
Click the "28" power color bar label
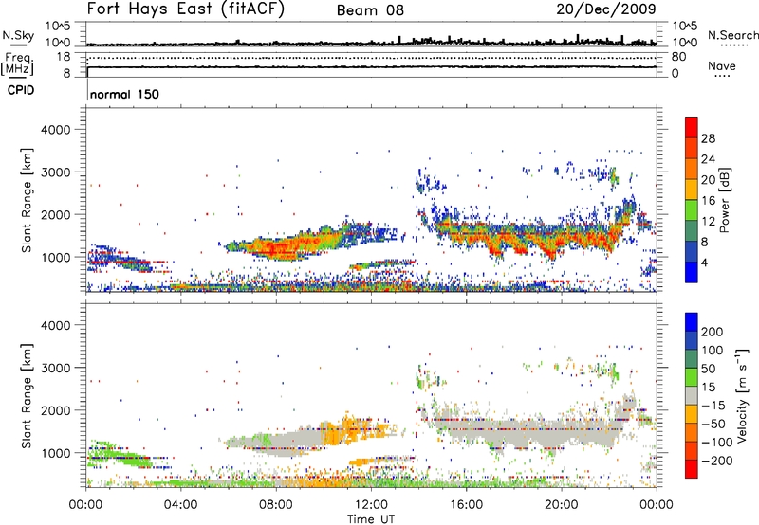(708, 138)
